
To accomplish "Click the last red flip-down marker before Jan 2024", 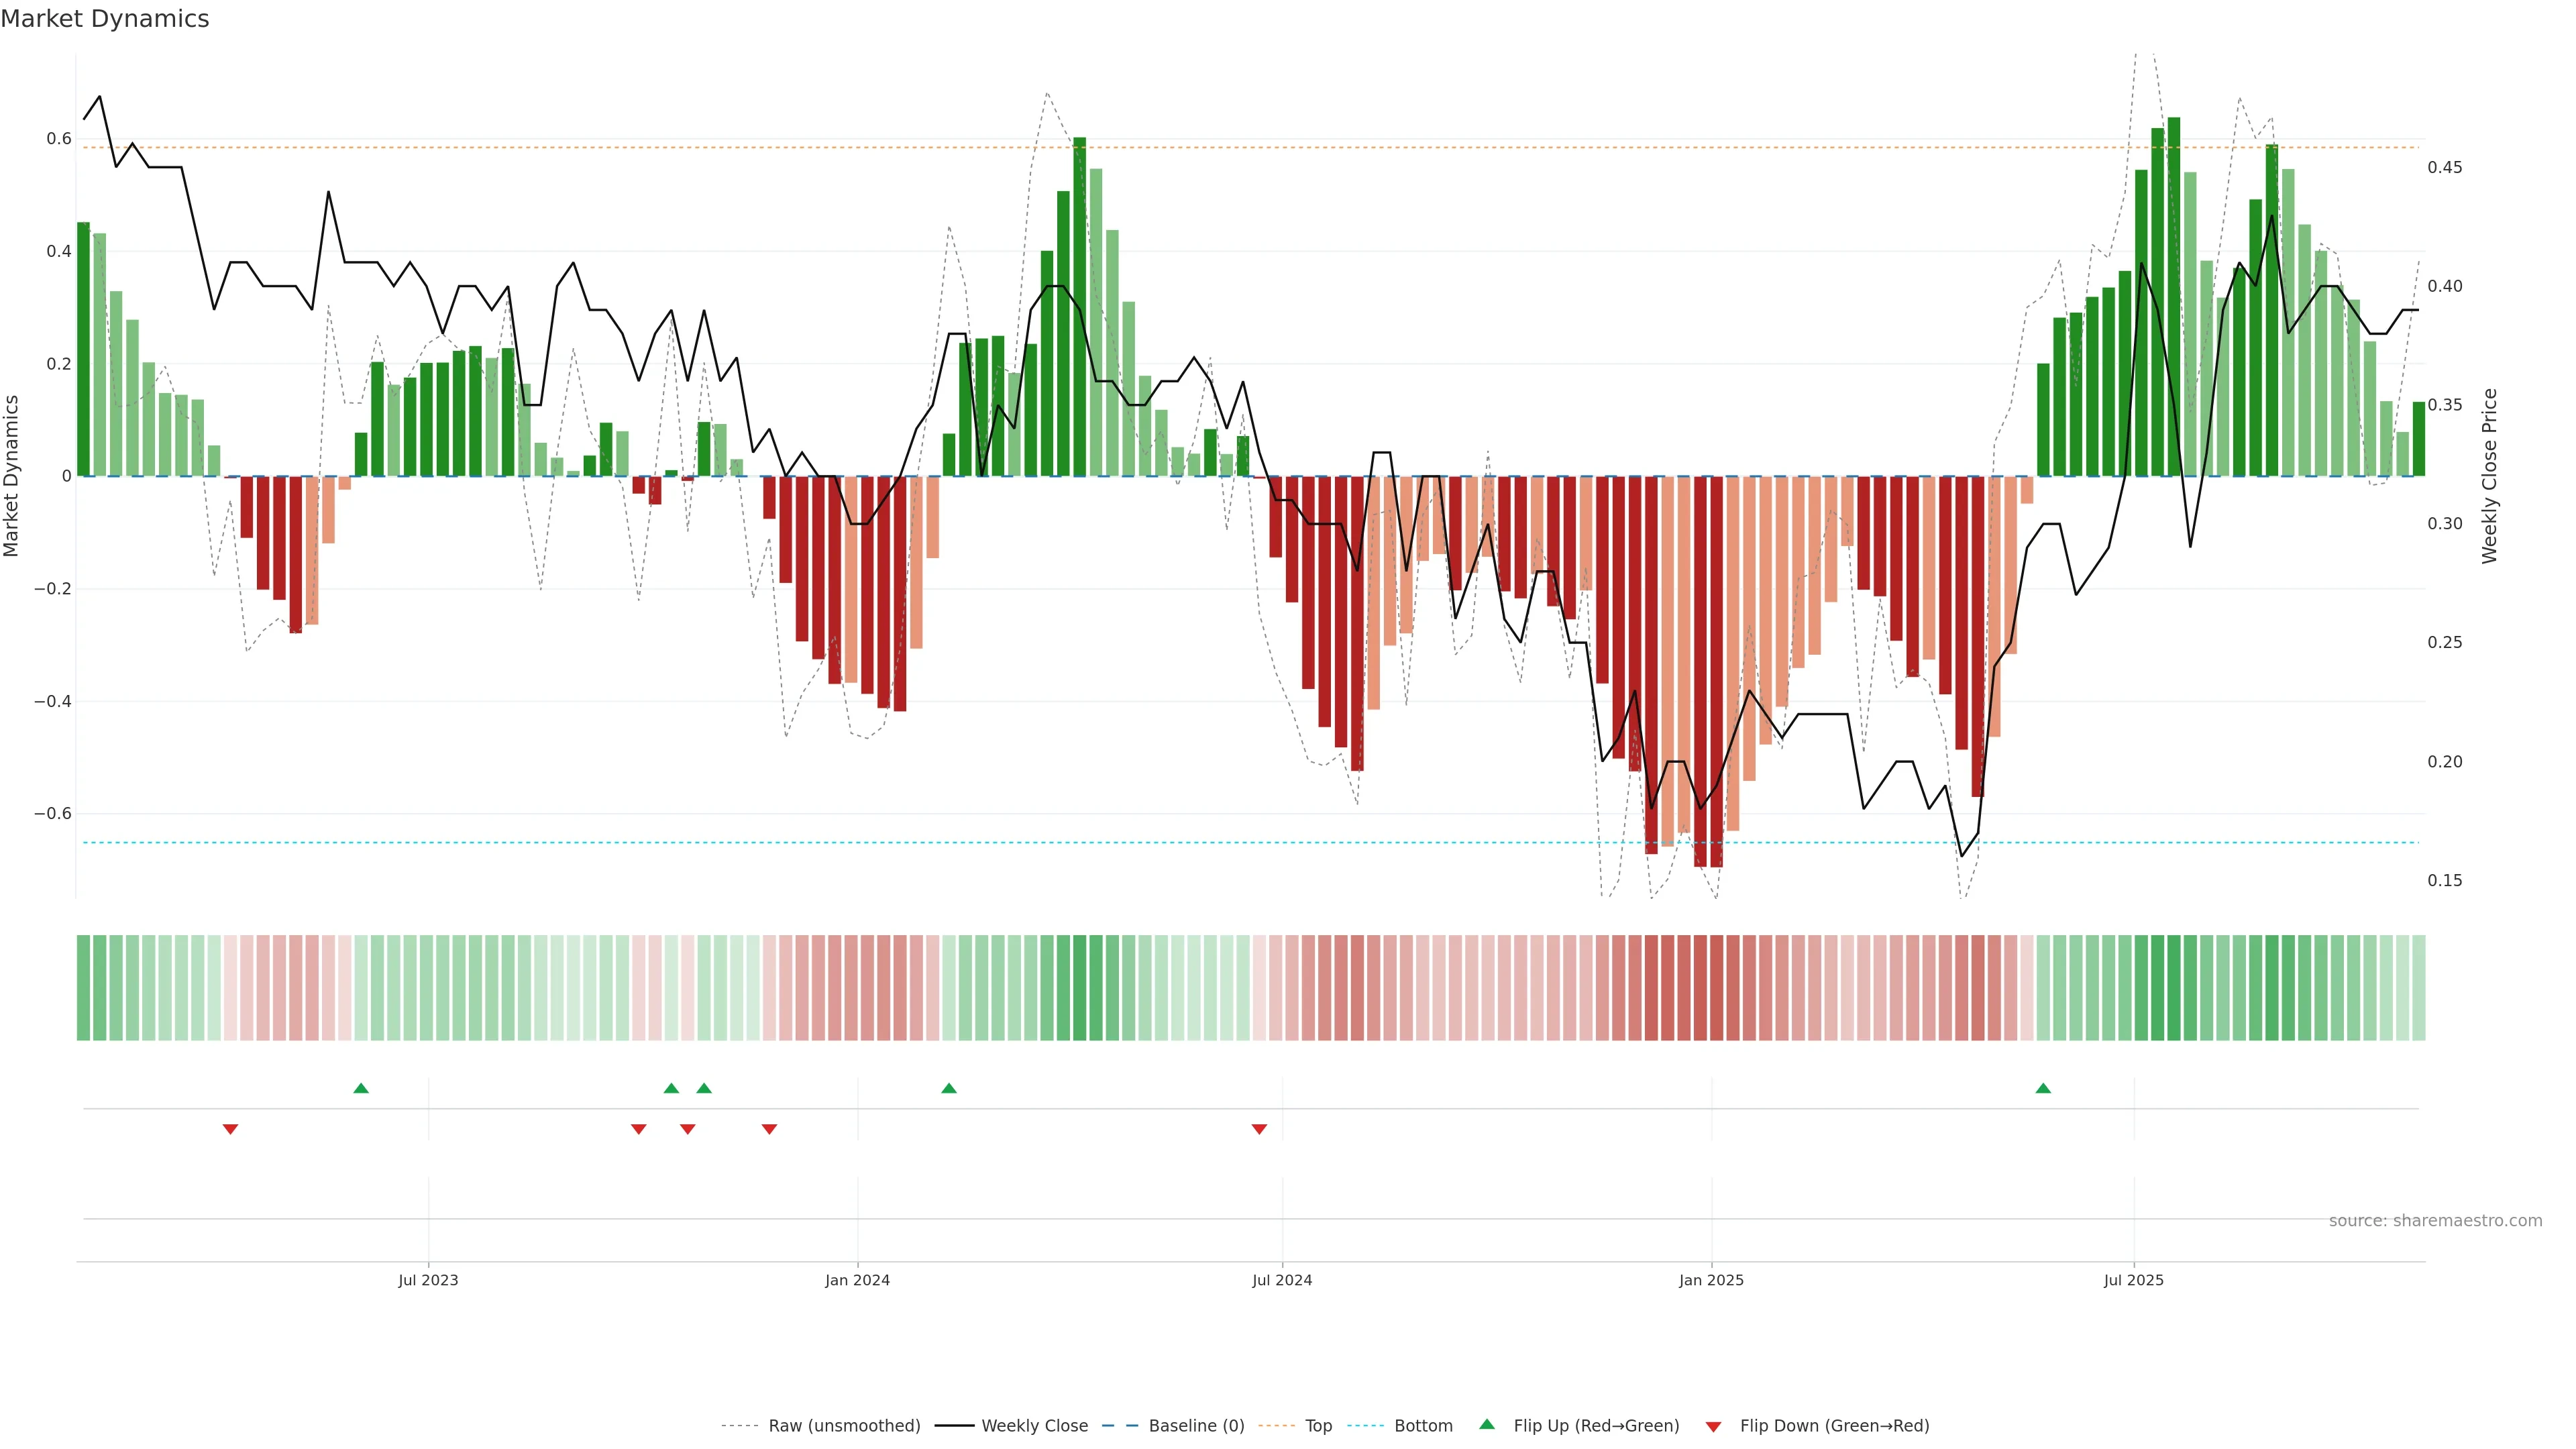I will (769, 1129).
